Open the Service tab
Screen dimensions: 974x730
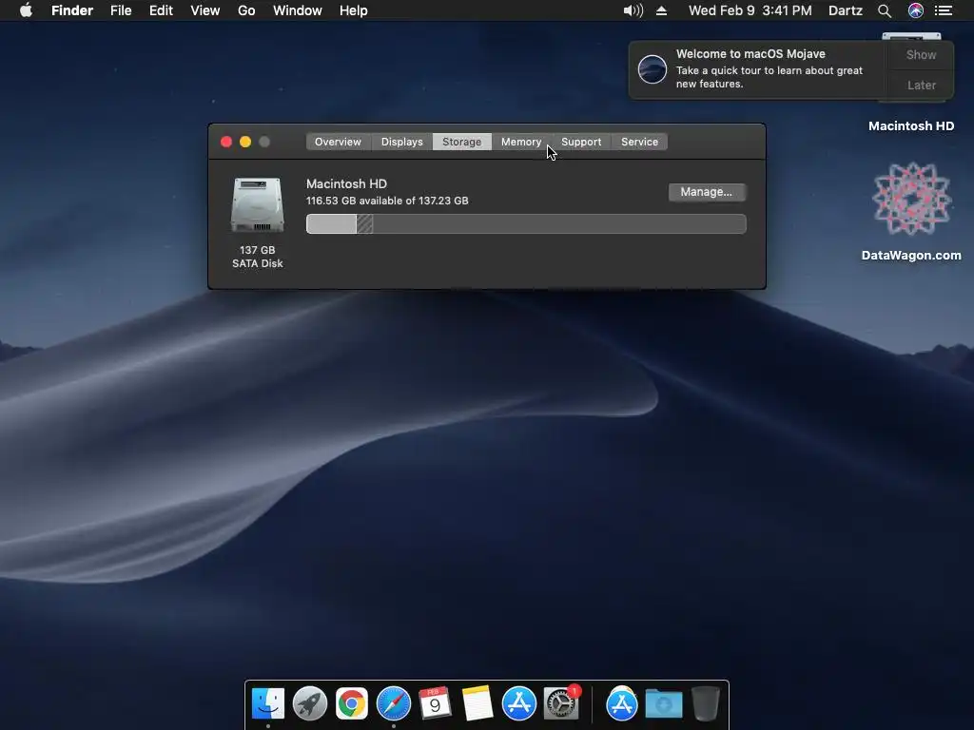click(639, 142)
